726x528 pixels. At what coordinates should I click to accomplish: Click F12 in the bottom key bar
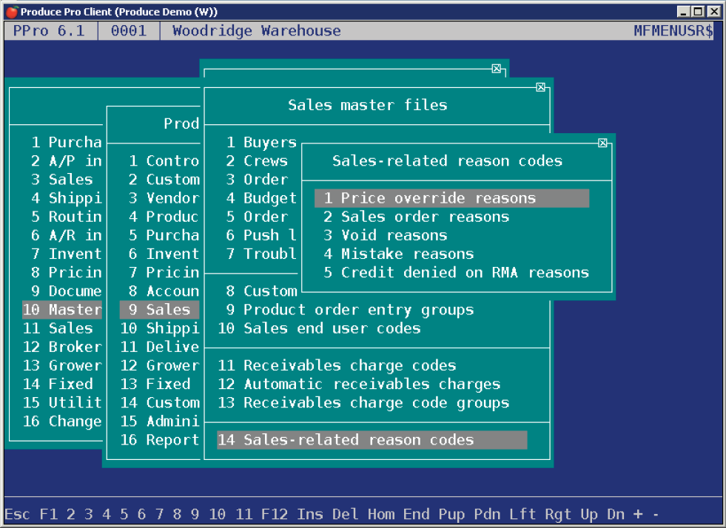click(275, 514)
